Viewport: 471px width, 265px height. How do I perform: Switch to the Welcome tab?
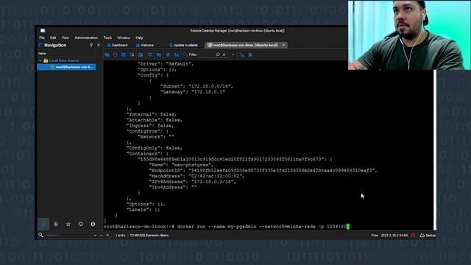click(145, 45)
